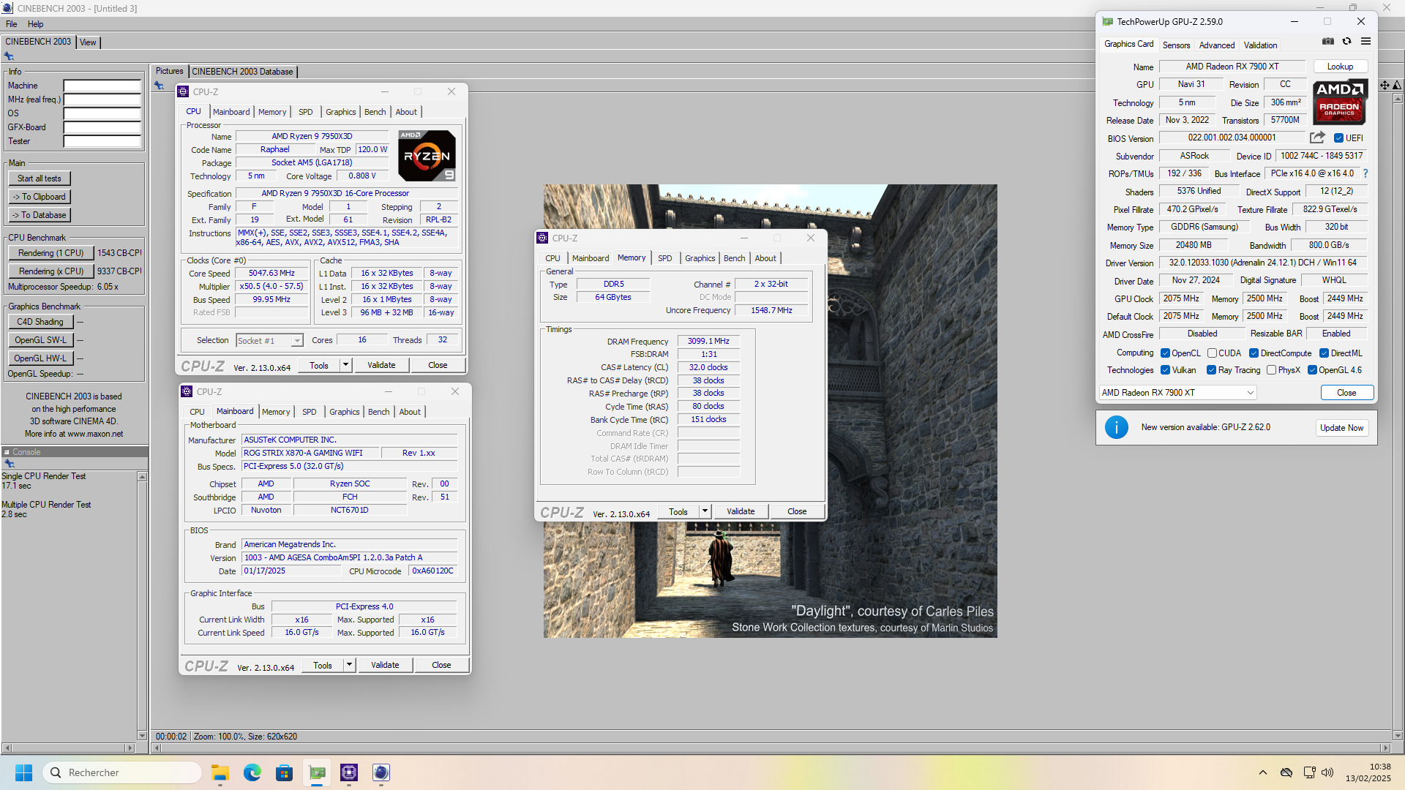Viewport: 1405px width, 790px height.
Task: Show hidden system tray icons
Action: coord(1263,772)
